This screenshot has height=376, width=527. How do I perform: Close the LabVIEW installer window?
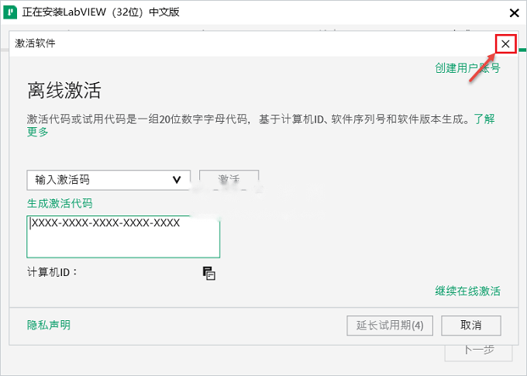coord(515,13)
